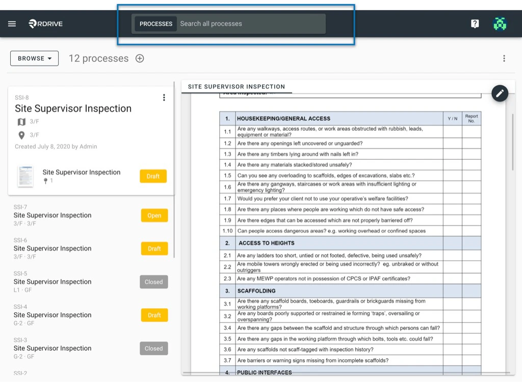
Task: Open the SSI-8 card three-dot menu
Action: click(164, 97)
